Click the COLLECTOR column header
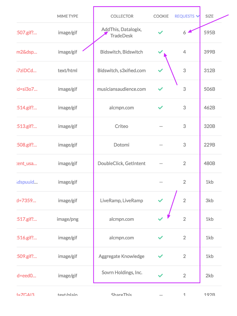 point(122,16)
